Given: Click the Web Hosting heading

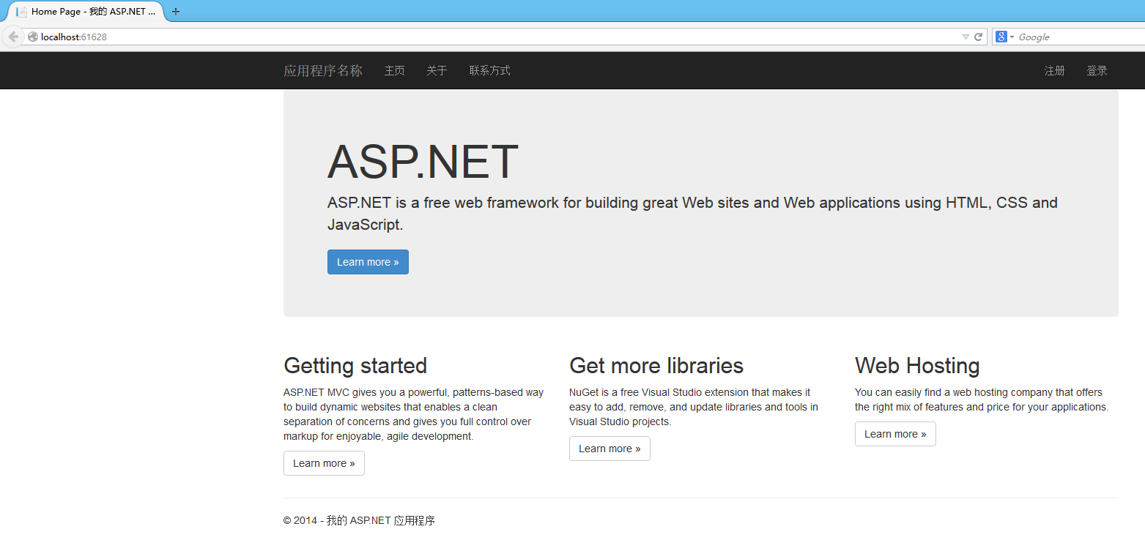Looking at the screenshot, I should click(917, 365).
